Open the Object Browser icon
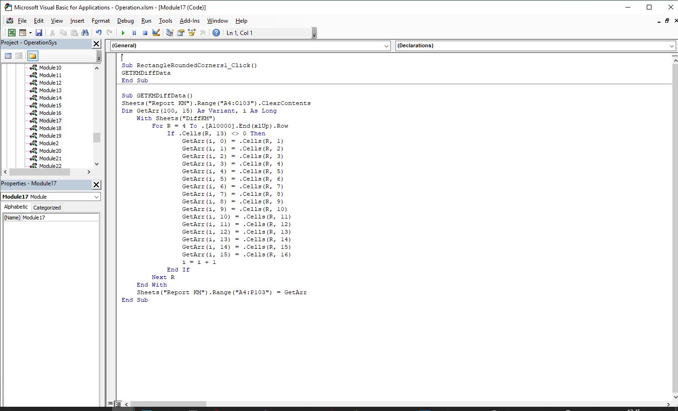The image size is (678, 411). point(192,33)
